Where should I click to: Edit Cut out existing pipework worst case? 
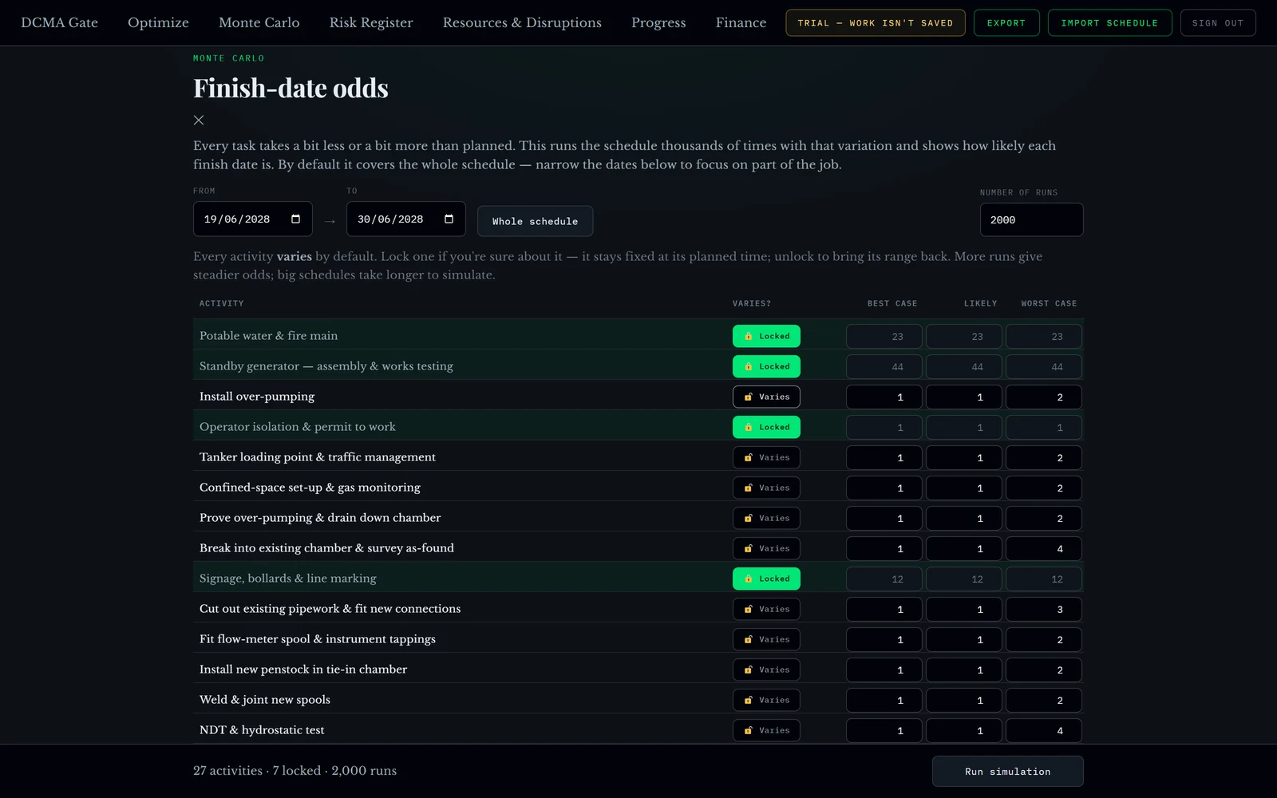coord(1044,610)
